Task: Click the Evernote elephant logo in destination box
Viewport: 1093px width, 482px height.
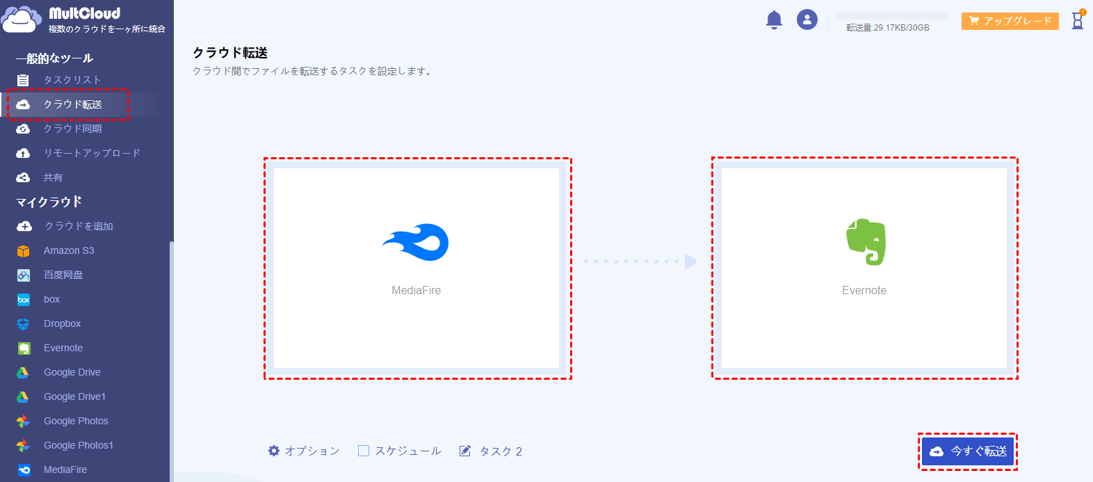Action: coord(866,242)
